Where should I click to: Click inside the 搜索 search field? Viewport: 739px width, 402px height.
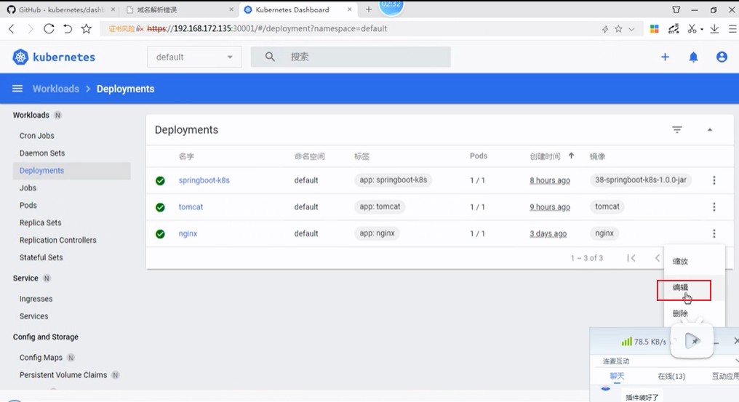(350, 57)
